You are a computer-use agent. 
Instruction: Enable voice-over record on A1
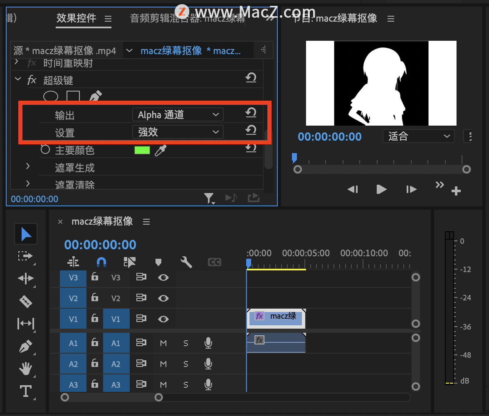click(208, 343)
